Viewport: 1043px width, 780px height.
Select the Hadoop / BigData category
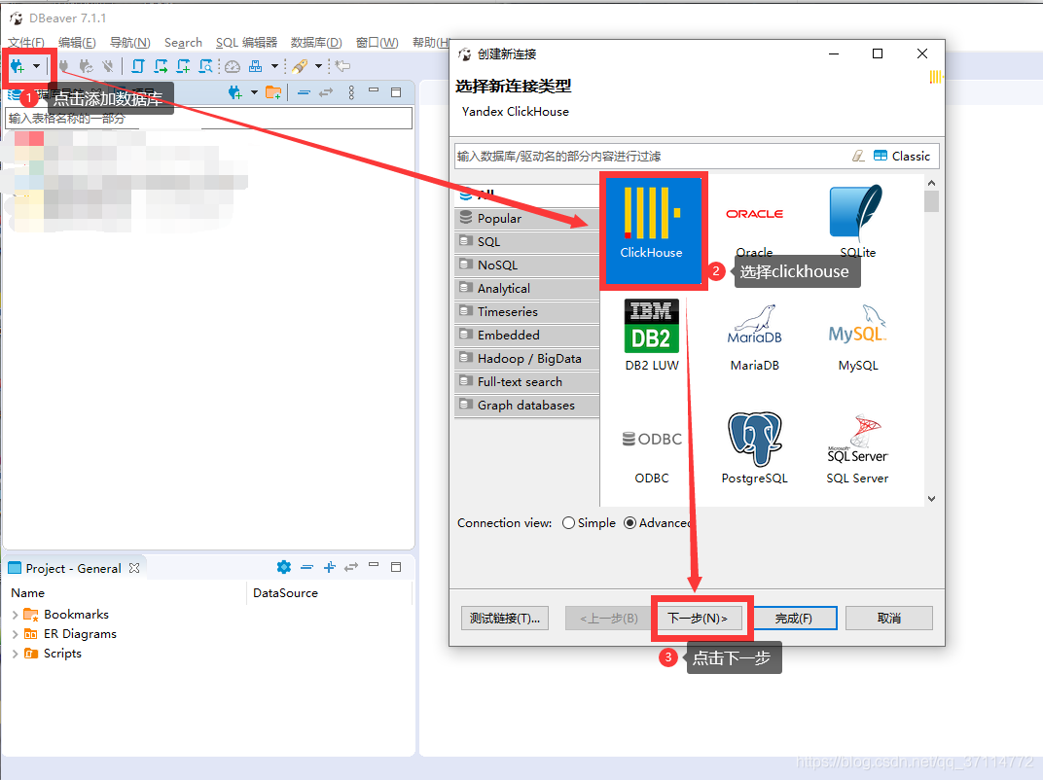pyautogui.click(x=526, y=359)
